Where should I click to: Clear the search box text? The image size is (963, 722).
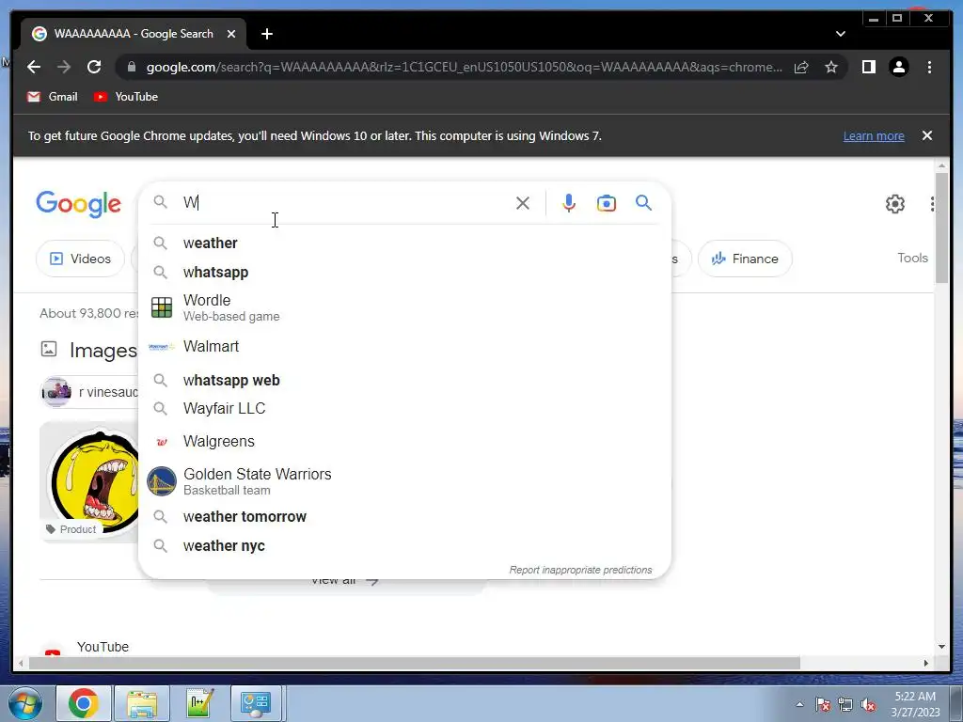pos(523,203)
